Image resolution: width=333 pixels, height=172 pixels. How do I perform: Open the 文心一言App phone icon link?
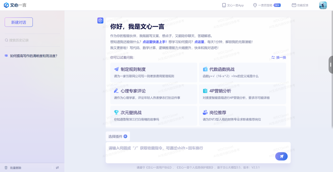tap(233, 5)
